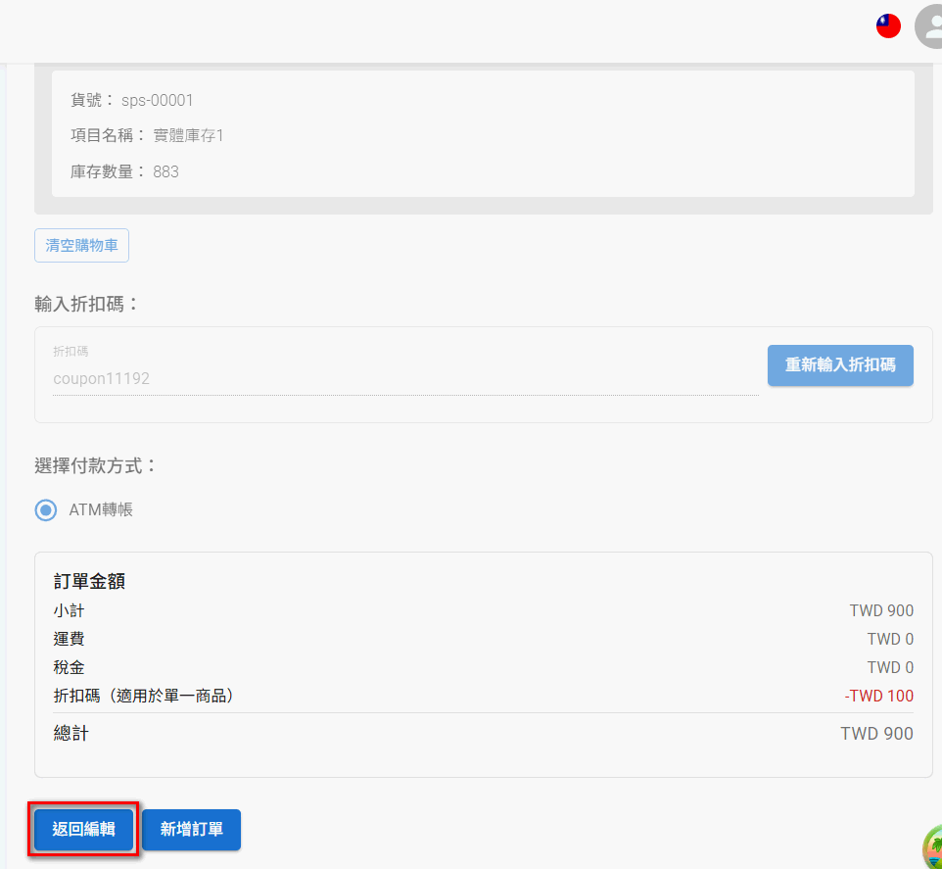This screenshot has height=869, width=942.
Task: Click the 輸入折扣碼 section label
Action: pyautogui.click(x=86, y=304)
